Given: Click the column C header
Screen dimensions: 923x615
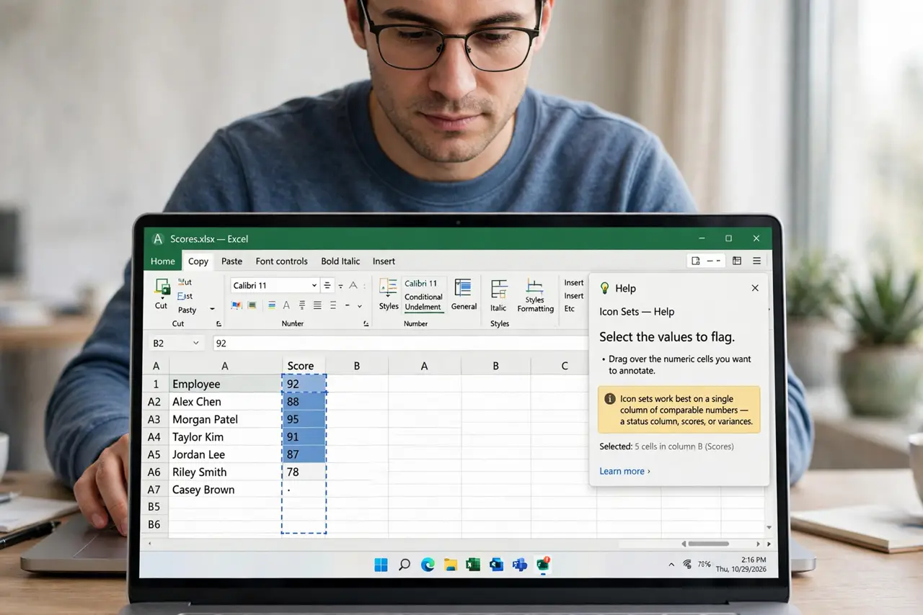Looking at the screenshot, I should point(565,366).
